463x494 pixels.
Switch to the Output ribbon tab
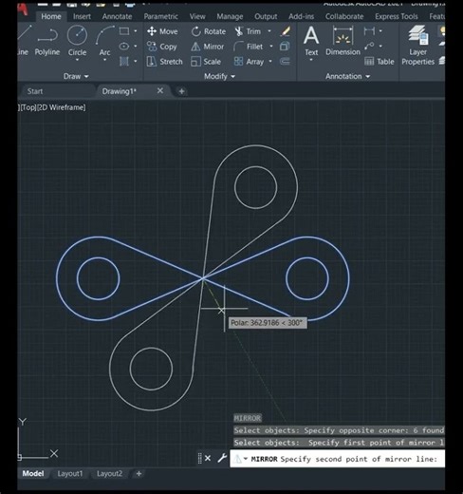[266, 16]
